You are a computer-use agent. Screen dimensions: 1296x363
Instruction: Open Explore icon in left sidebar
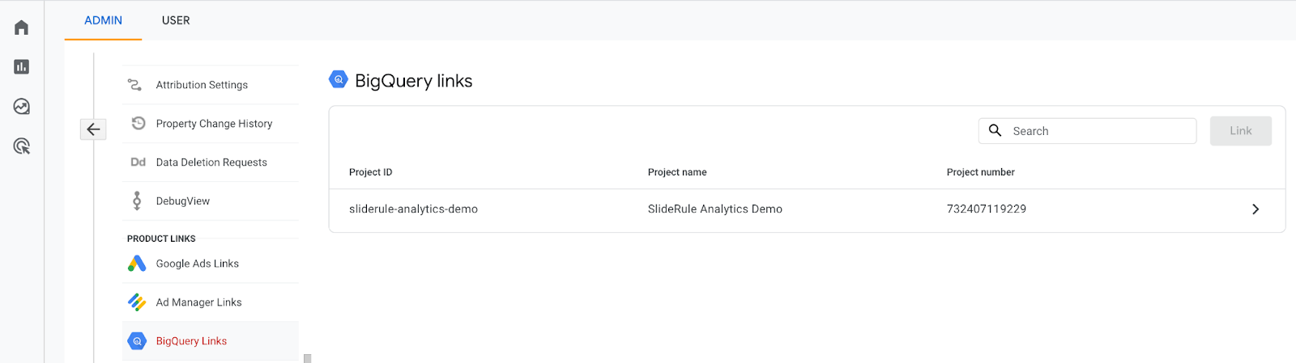pos(22,107)
